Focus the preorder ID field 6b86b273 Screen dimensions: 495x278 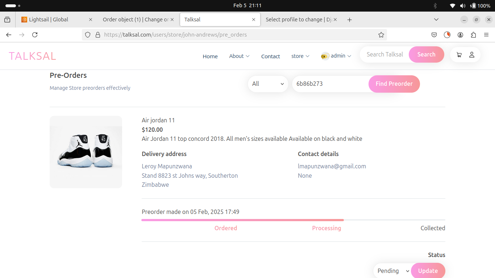(x=330, y=84)
